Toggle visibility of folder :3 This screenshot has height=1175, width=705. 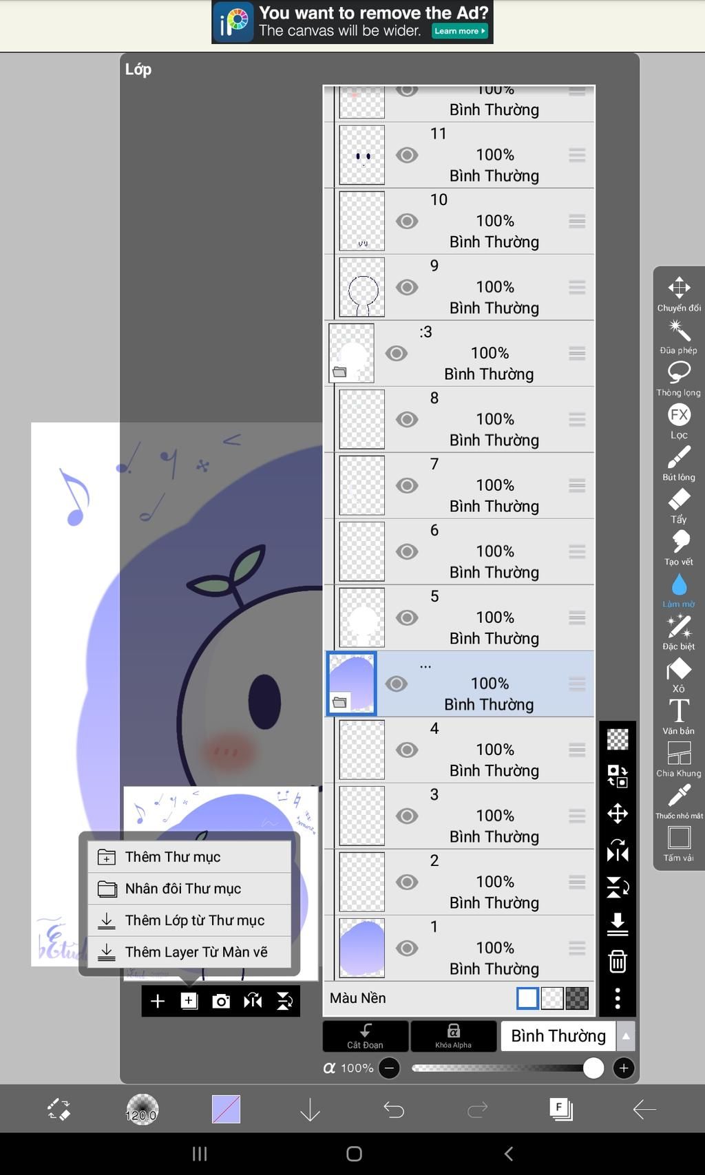coord(396,353)
